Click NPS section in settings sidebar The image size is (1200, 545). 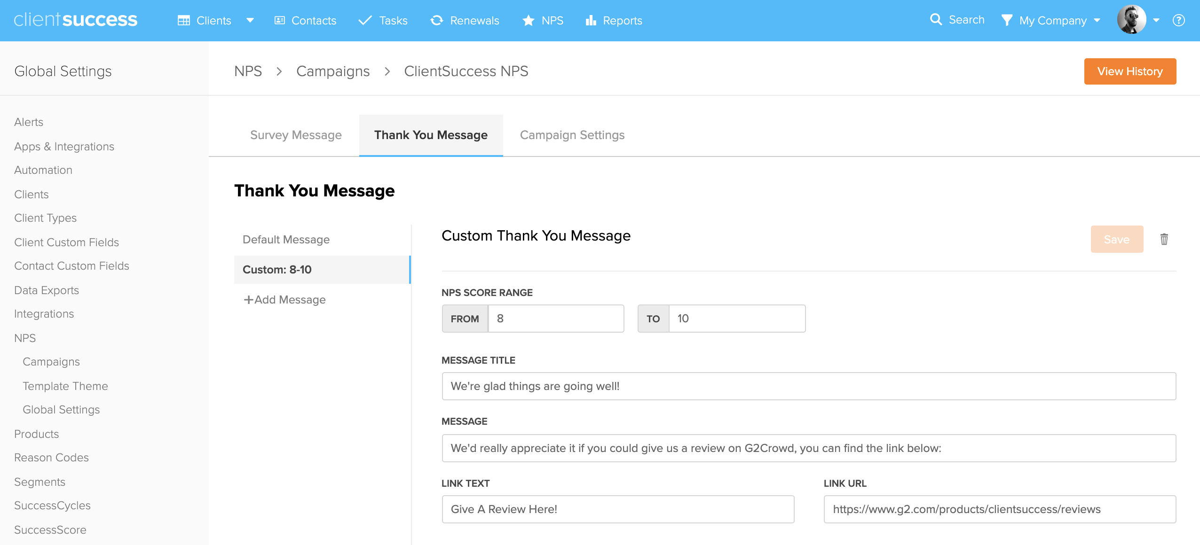point(25,338)
